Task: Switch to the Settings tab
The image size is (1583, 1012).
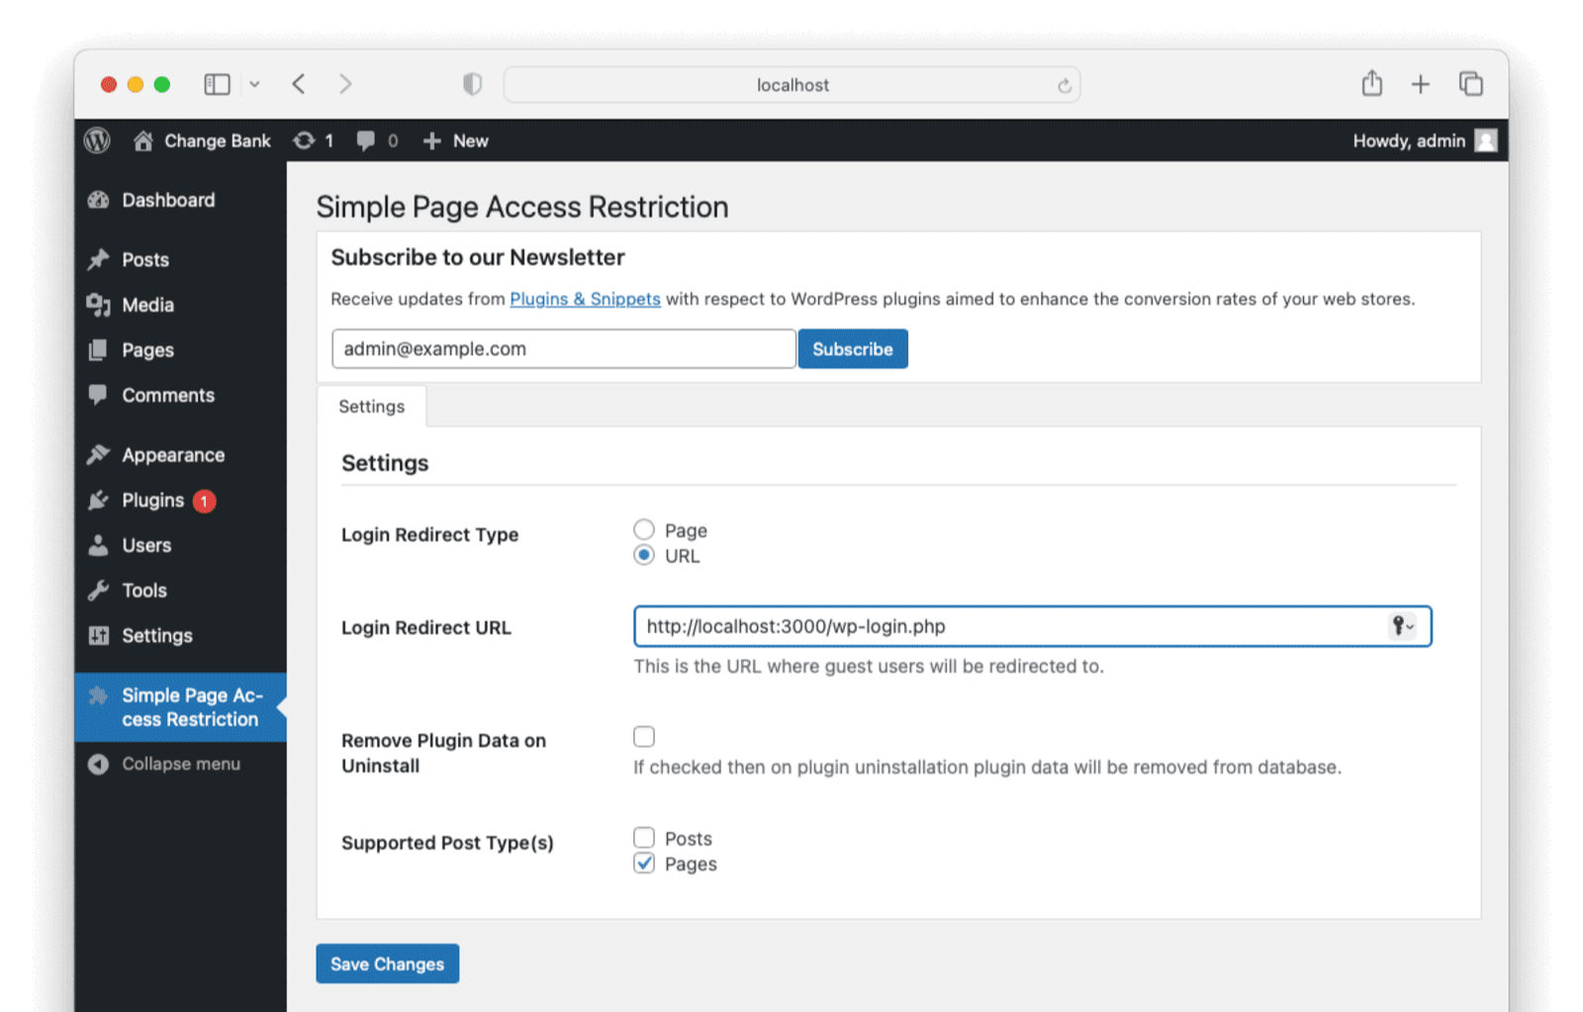Action: 371,406
